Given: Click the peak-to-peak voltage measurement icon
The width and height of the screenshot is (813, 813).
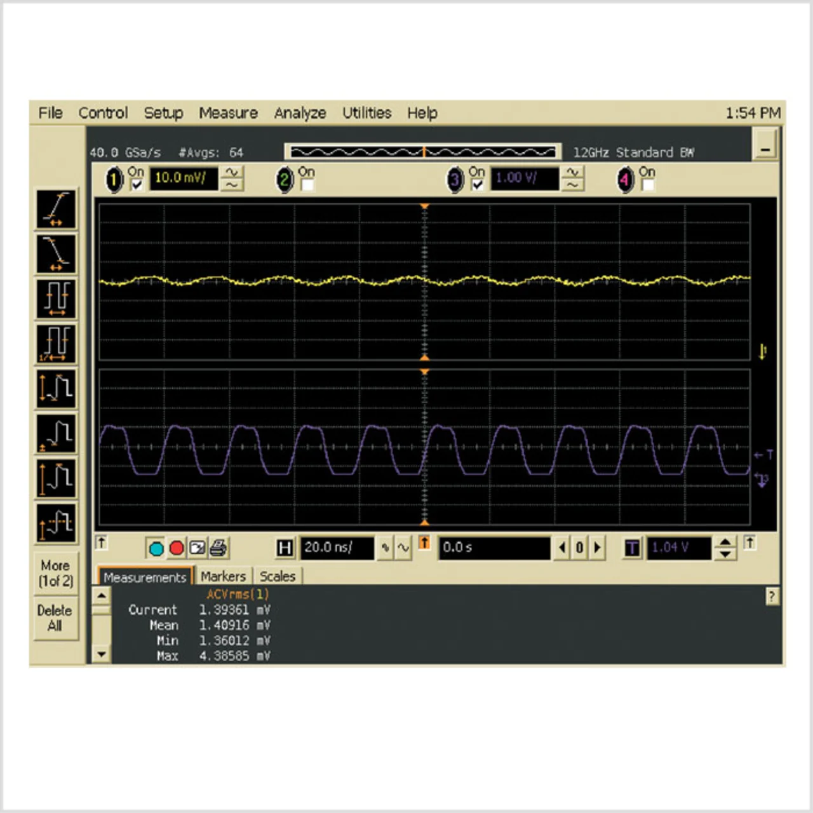Looking at the screenshot, I should 56,388.
